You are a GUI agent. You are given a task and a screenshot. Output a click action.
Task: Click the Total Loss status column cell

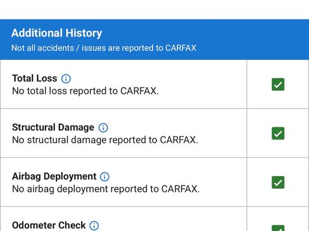coord(278,85)
